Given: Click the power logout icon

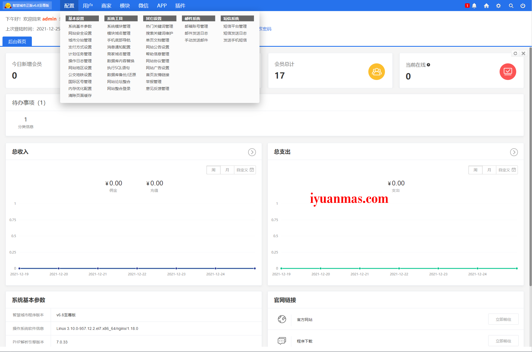Looking at the screenshot, I should [x=523, y=6].
